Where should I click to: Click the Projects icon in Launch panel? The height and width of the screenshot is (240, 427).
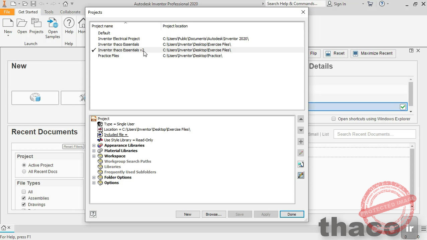tap(36, 26)
